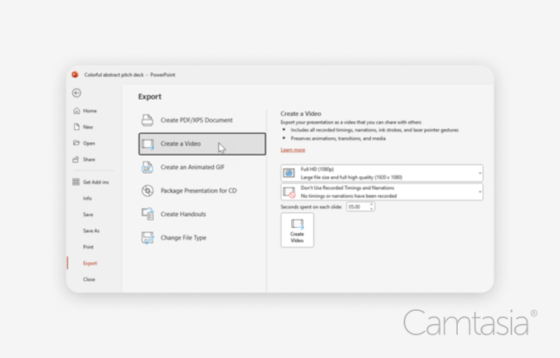Click the Full HD monitor icon

289,173
